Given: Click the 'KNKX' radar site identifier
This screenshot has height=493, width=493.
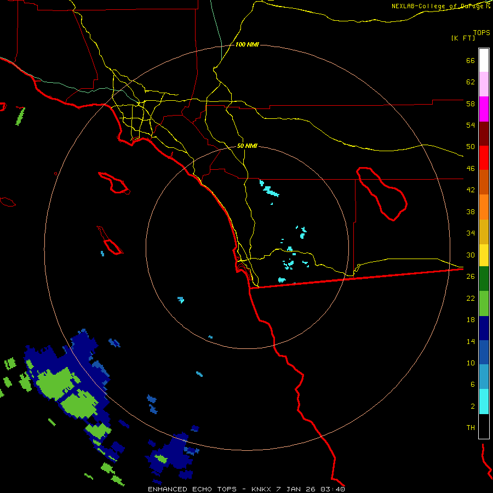Looking at the screenshot, I should pos(261,489).
